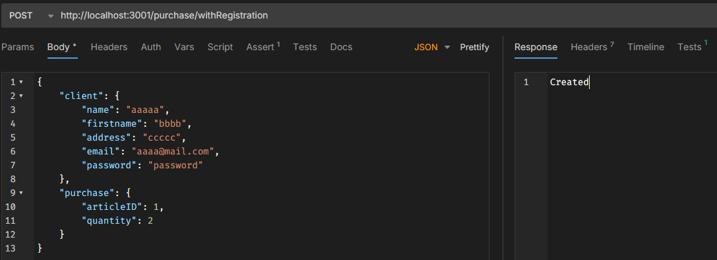
Task: Select the Response tab
Action: coord(536,47)
